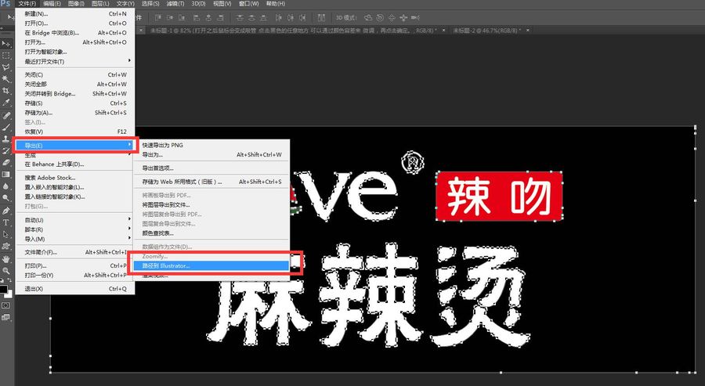Change screen mode icon at toolbox bottom
The width and height of the screenshot is (705, 386).
5,317
